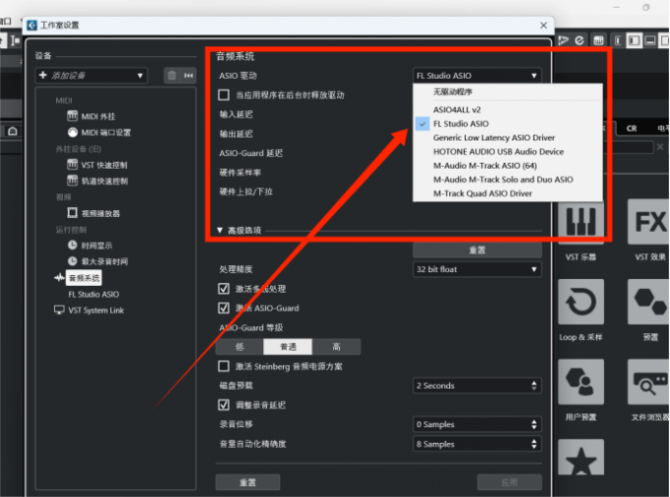Toggle 激活多线处理 checkbox
Image resolution: width=670 pixels, height=497 pixels.
(224, 289)
